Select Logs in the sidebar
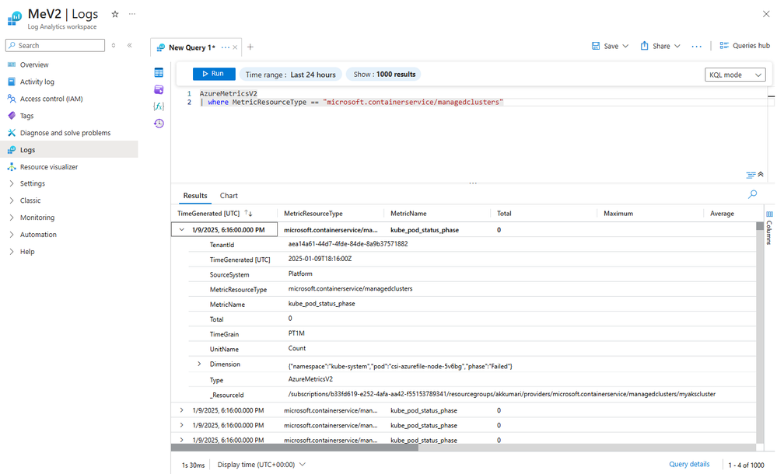777x474 pixels. click(x=69, y=149)
